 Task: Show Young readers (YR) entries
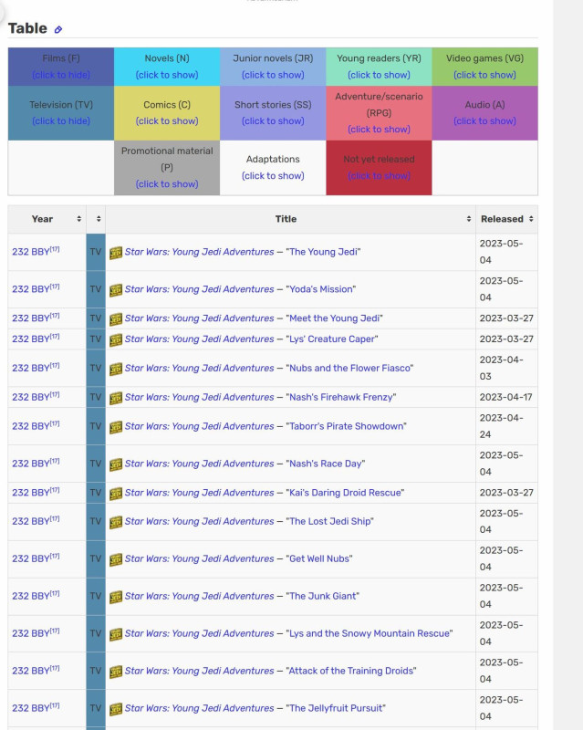pyautogui.click(x=379, y=75)
